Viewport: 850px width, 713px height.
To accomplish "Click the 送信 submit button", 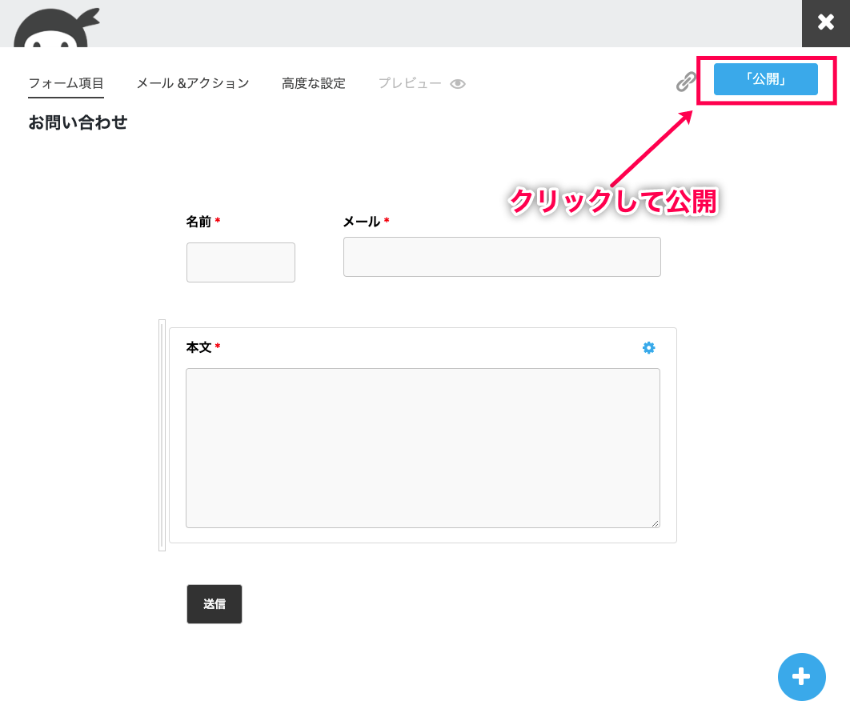I will 215,604.
